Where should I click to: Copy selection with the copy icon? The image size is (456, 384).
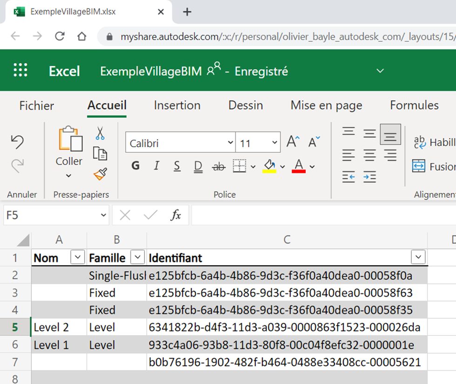coord(100,154)
